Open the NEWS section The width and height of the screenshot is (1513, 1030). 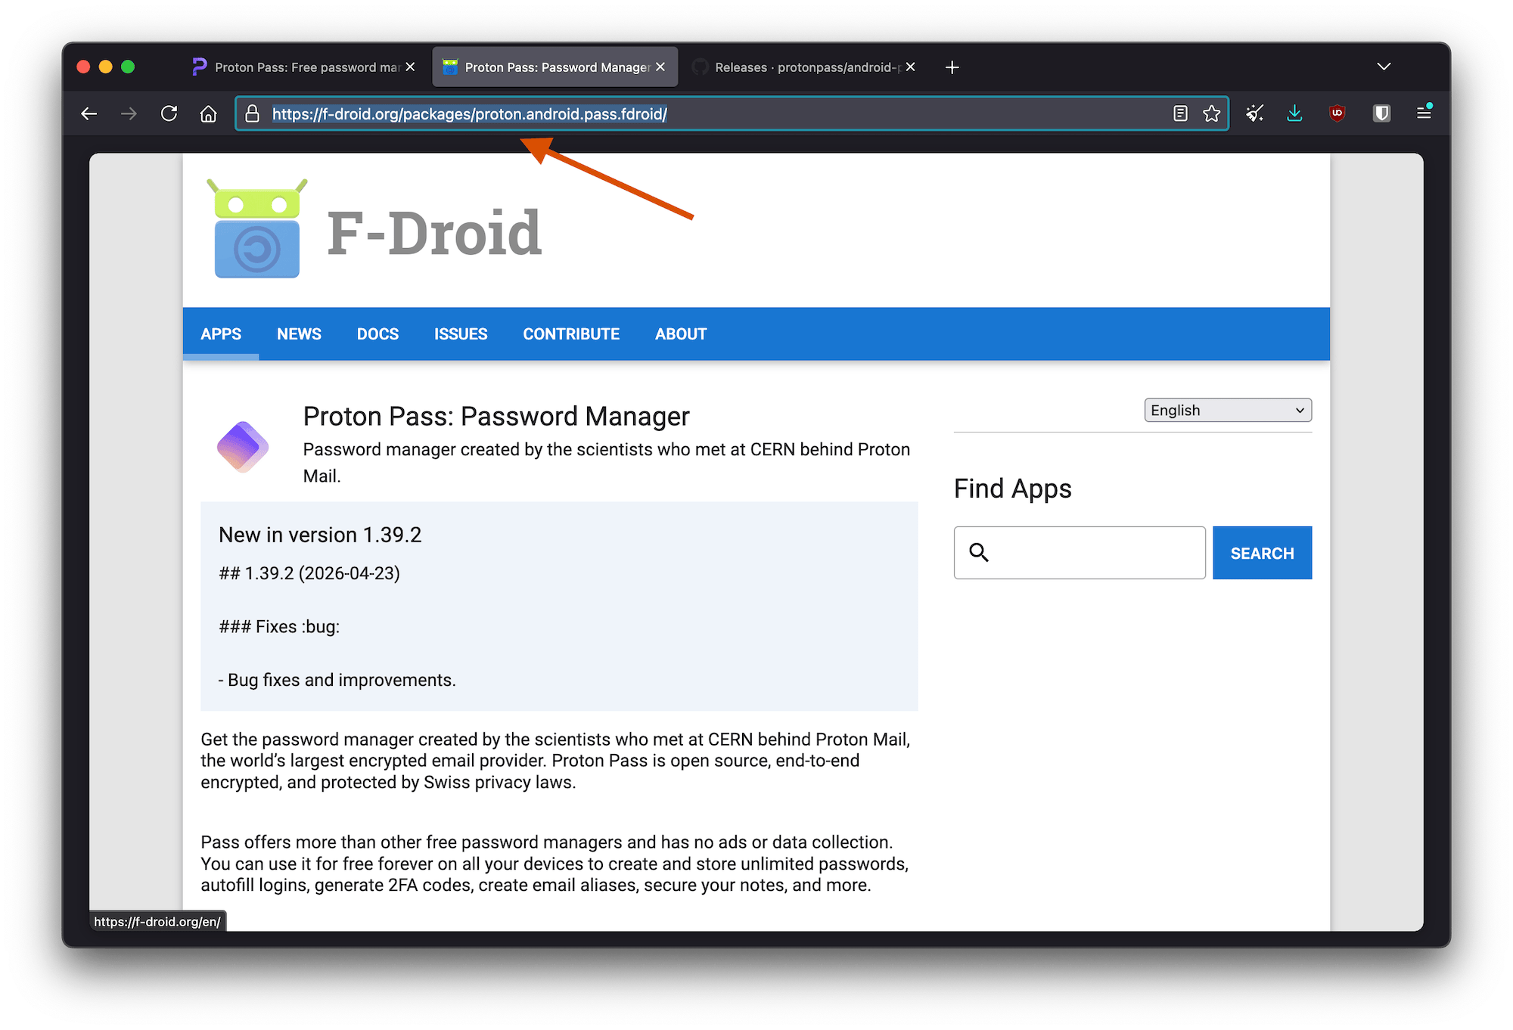(299, 334)
